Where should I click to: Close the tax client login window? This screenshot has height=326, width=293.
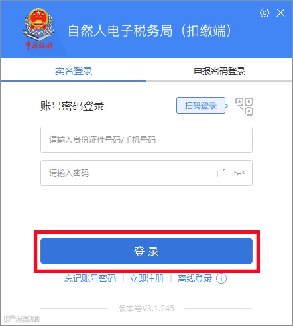click(281, 13)
